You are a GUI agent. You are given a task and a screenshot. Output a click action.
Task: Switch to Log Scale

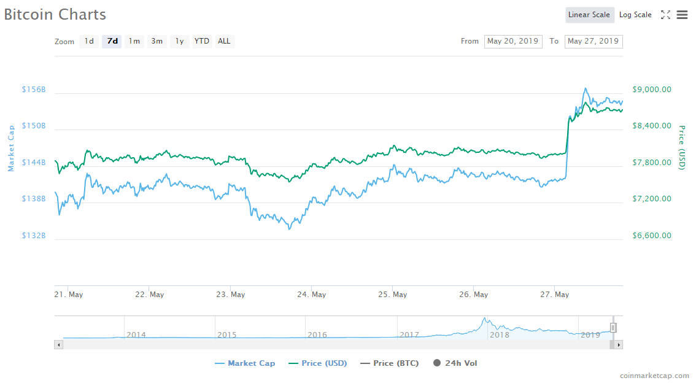click(635, 15)
